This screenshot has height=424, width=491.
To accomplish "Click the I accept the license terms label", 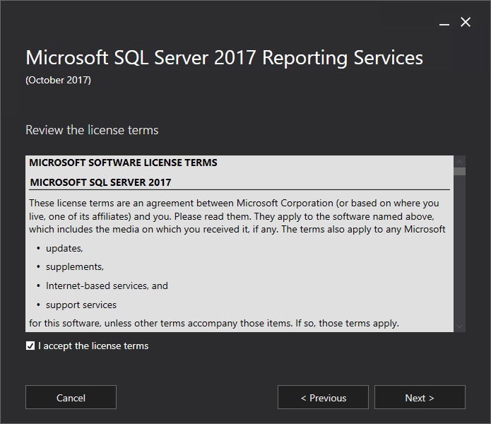I will [x=93, y=346].
